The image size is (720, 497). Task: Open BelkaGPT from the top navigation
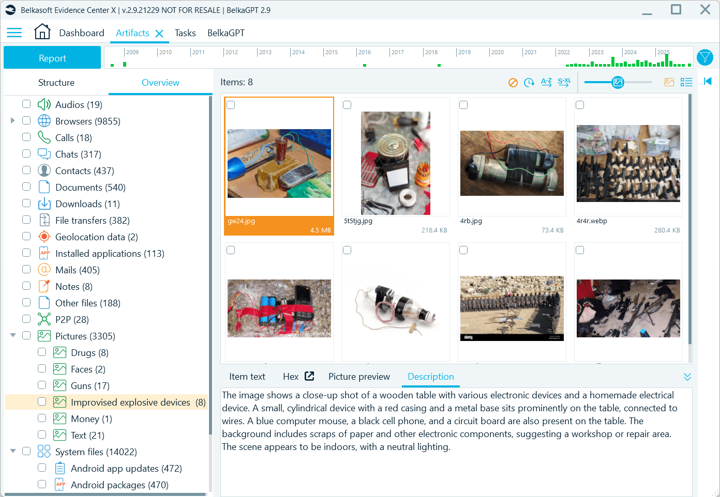coord(226,33)
